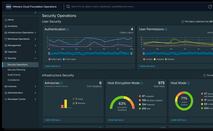This screenshot has height=131, width=213.
Task: Open info icon next to User Permissions
Action: pos(166,29)
